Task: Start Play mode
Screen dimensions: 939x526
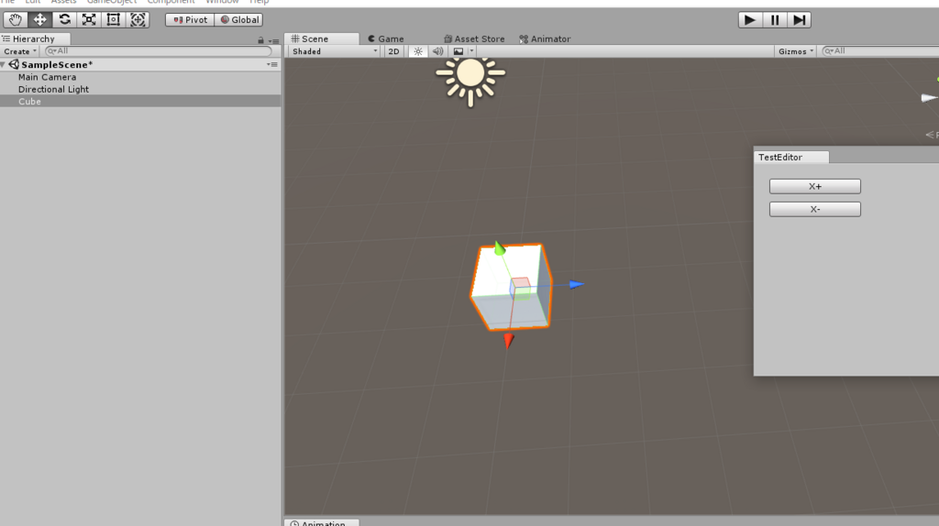Action: click(750, 20)
